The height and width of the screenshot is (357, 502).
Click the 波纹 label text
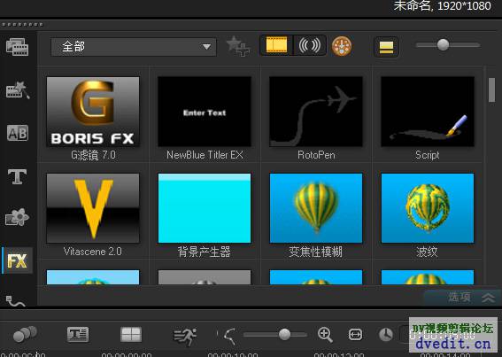(427, 252)
